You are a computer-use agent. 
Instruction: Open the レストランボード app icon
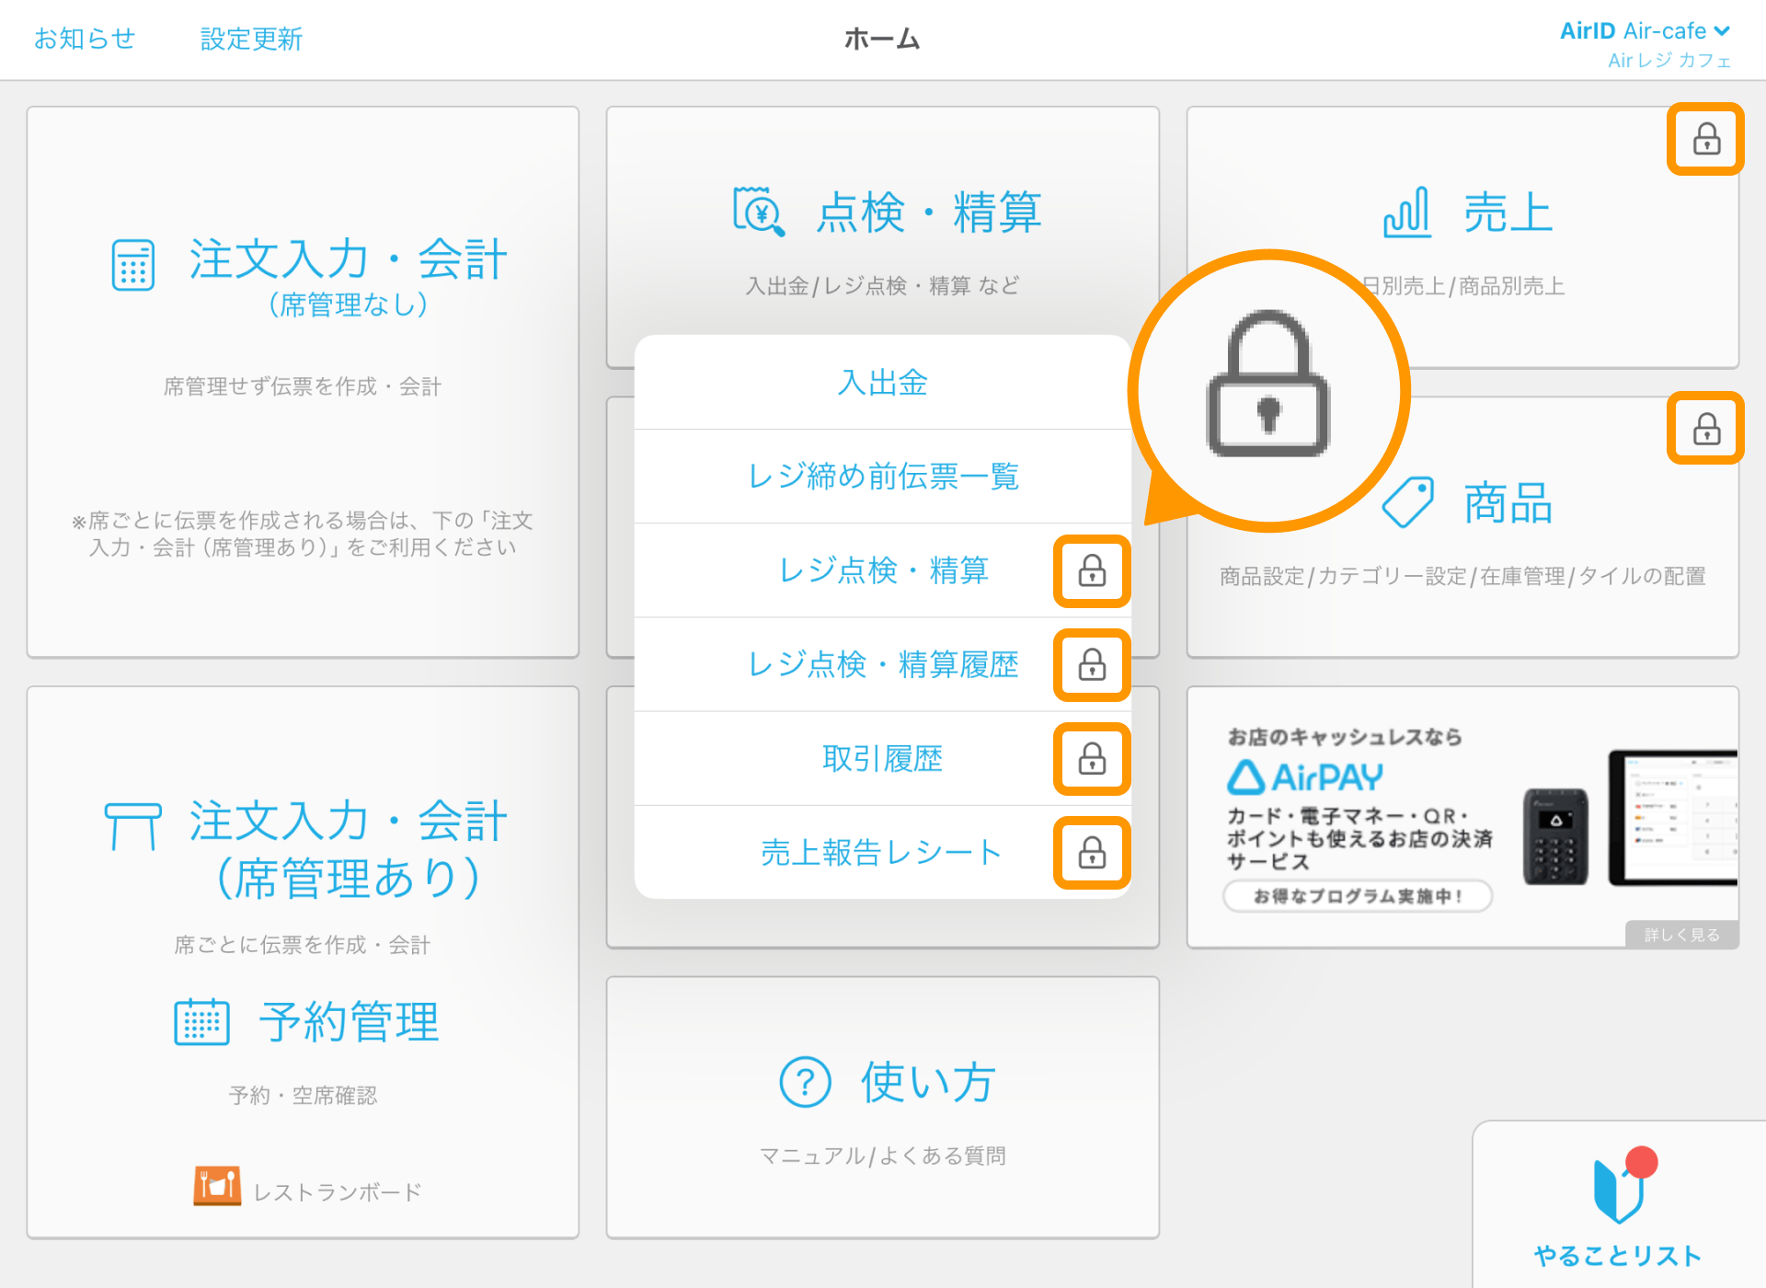pyautogui.click(x=217, y=1187)
